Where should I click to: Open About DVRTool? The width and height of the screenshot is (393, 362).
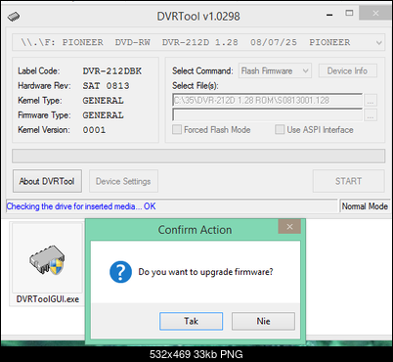point(47,181)
